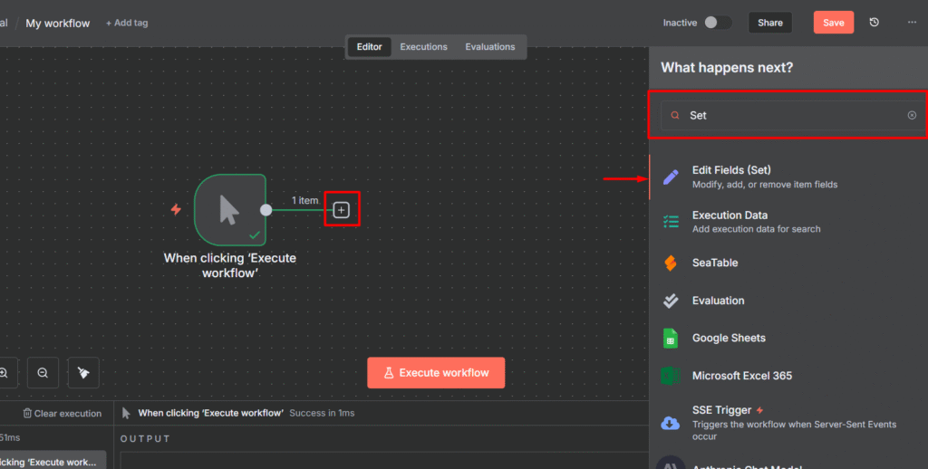
Task: Select the manual trigger node on canvas
Action: (229, 209)
